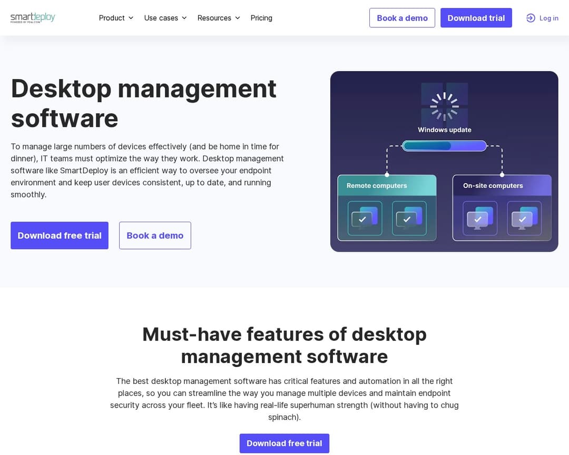Click the Windows update spinner icon
This screenshot has width=569, height=455.
444,105
